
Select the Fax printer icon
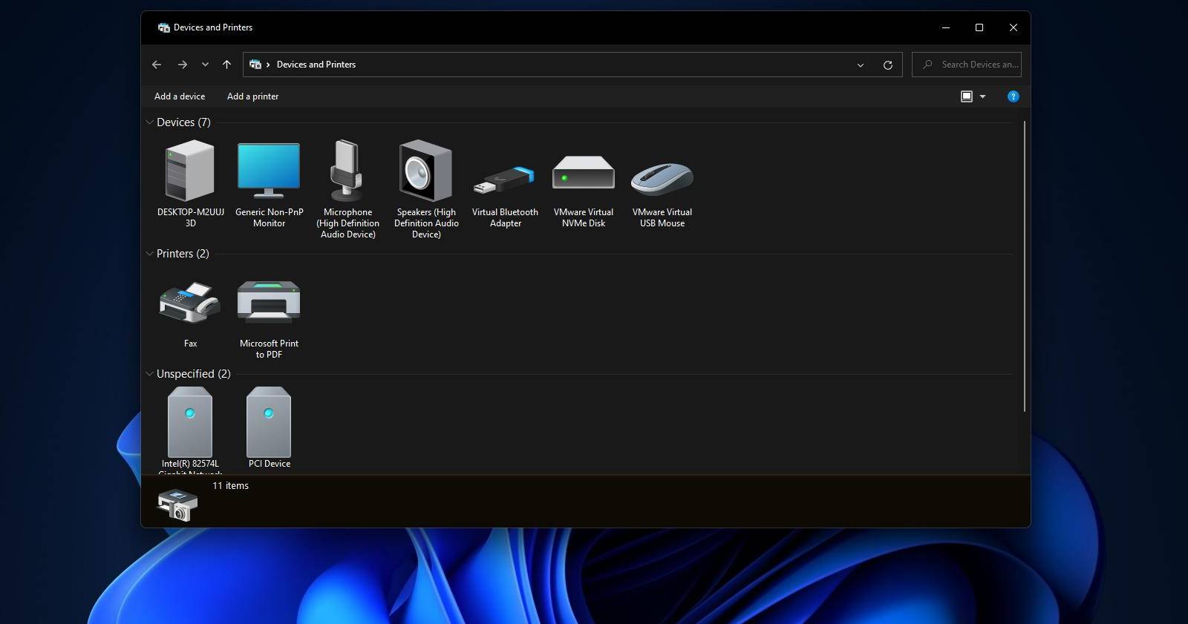coord(190,303)
